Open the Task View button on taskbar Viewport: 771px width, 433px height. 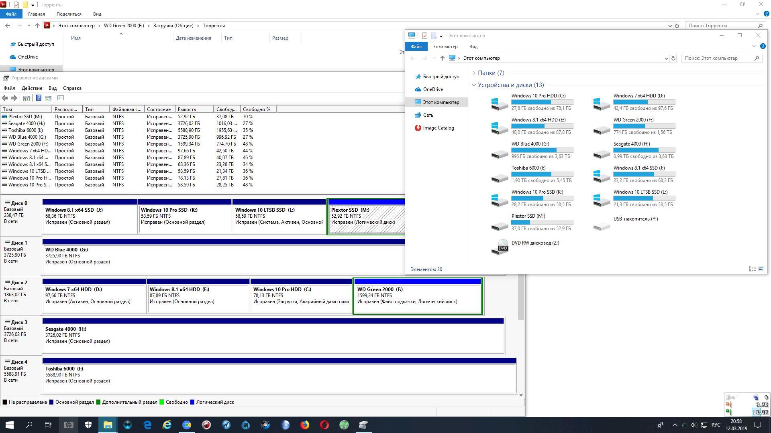[48, 425]
